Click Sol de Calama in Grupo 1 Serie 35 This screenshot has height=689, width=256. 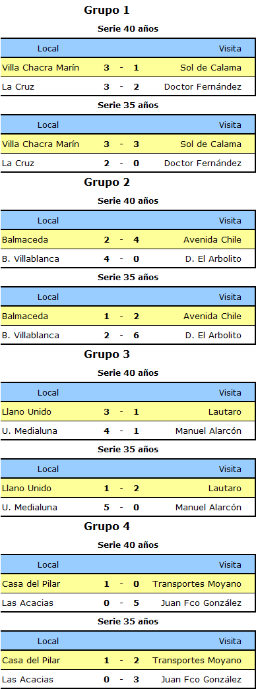[210, 144]
